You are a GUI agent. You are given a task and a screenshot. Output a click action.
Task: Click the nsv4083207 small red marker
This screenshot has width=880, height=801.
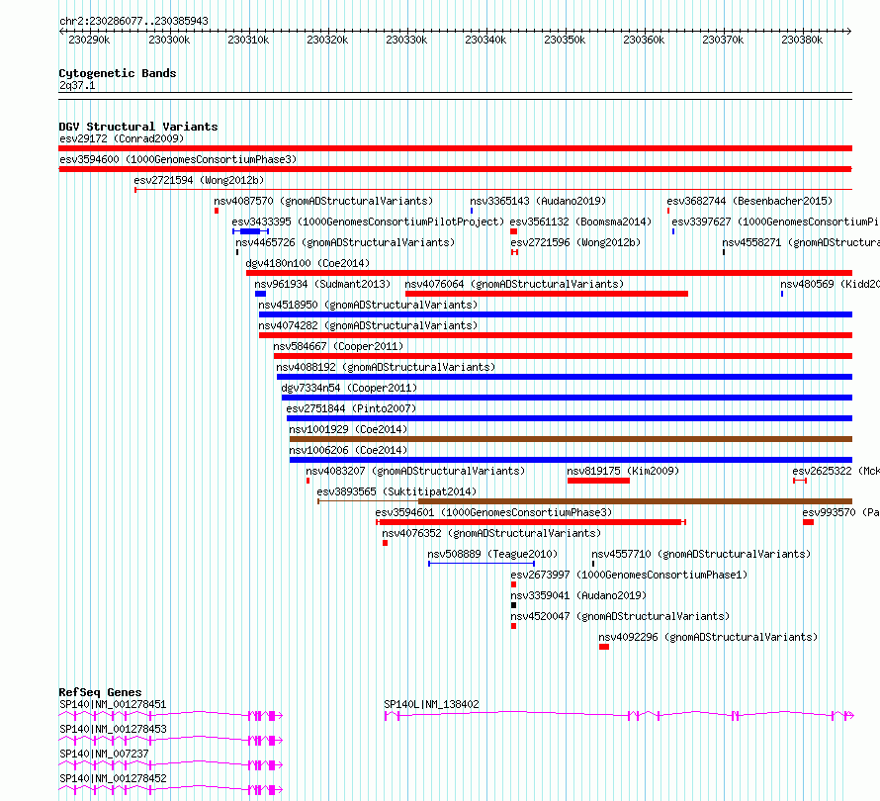pyautogui.click(x=308, y=481)
